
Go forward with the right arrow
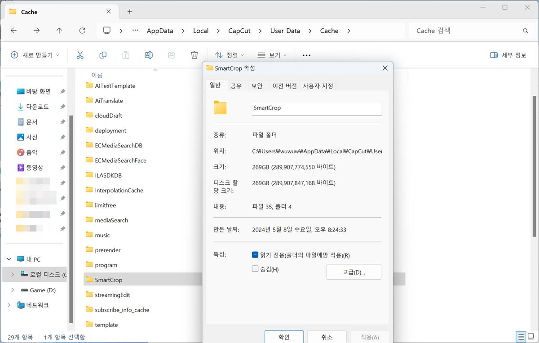coord(37,31)
